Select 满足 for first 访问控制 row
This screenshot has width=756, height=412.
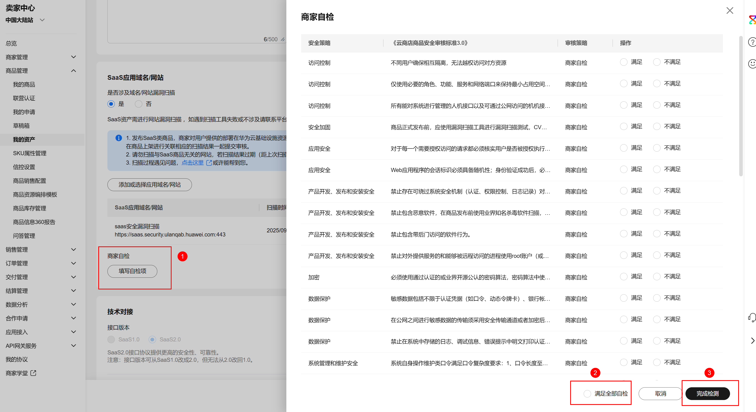point(624,62)
